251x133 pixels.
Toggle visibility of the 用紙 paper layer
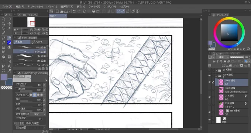click(210, 120)
